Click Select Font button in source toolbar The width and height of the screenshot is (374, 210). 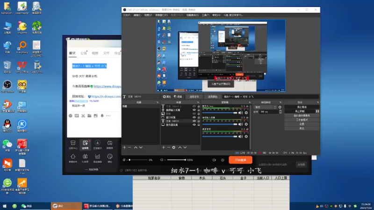point(194,97)
